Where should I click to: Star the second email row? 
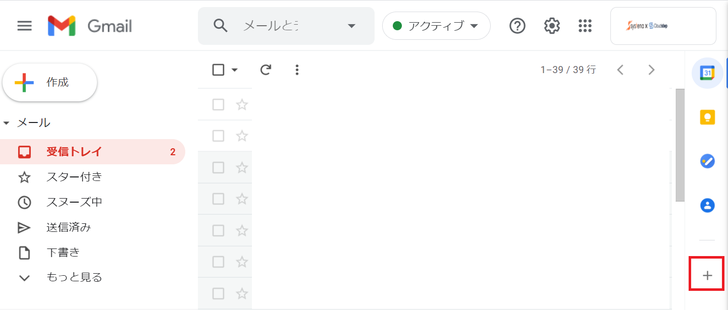[242, 136]
